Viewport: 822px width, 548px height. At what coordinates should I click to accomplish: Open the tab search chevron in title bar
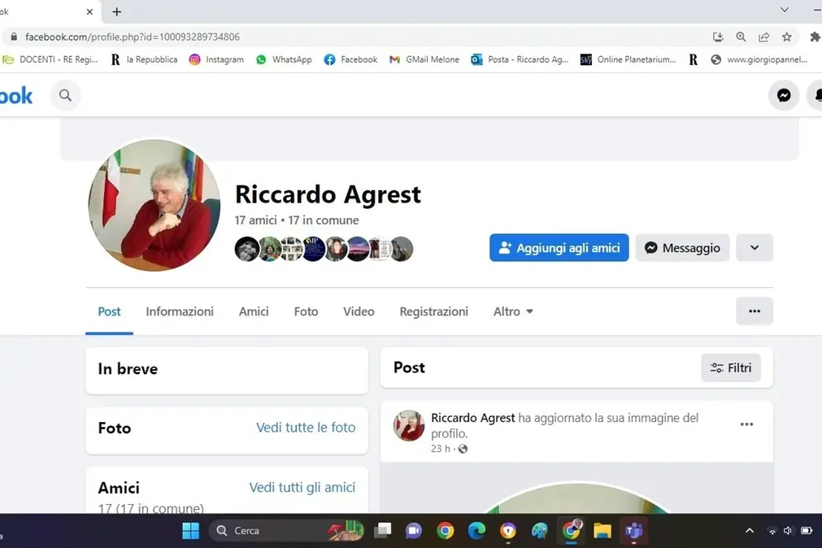click(x=785, y=10)
